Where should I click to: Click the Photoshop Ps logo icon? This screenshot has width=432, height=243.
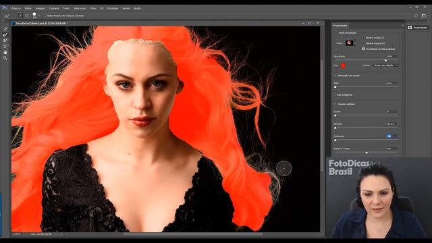point(5,8)
